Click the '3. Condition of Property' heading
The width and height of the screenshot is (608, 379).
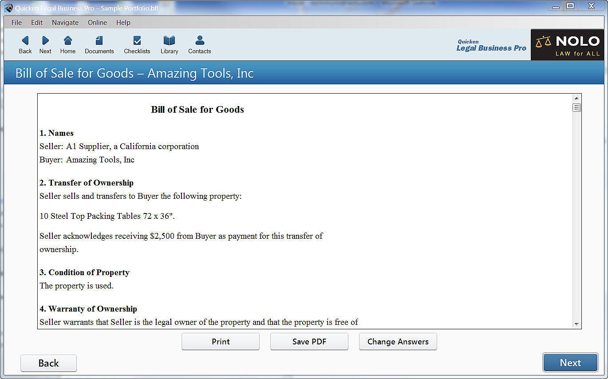click(84, 272)
